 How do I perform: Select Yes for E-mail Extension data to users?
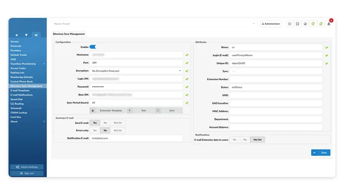click(x=234, y=140)
